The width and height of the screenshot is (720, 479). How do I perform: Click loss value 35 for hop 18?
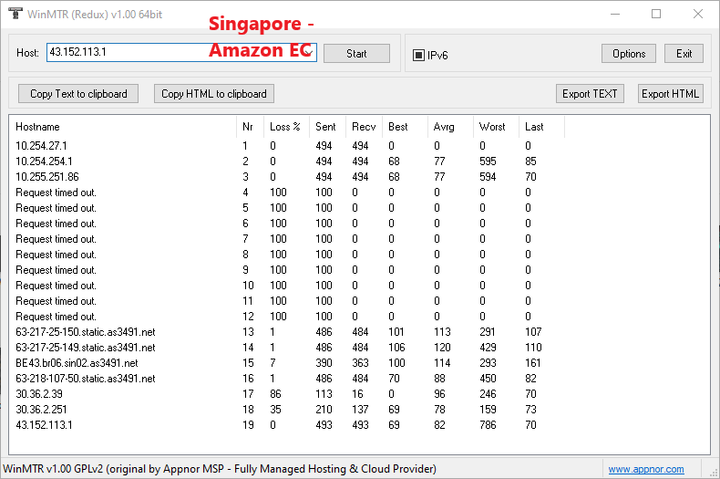click(275, 410)
